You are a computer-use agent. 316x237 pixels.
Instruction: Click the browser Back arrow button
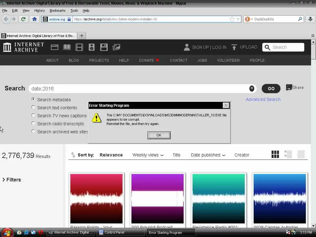pos(6,19)
